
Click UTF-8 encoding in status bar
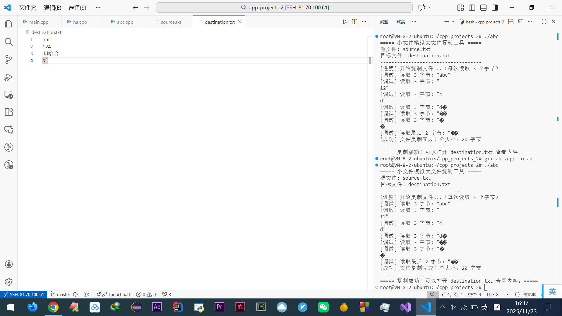click(493, 294)
